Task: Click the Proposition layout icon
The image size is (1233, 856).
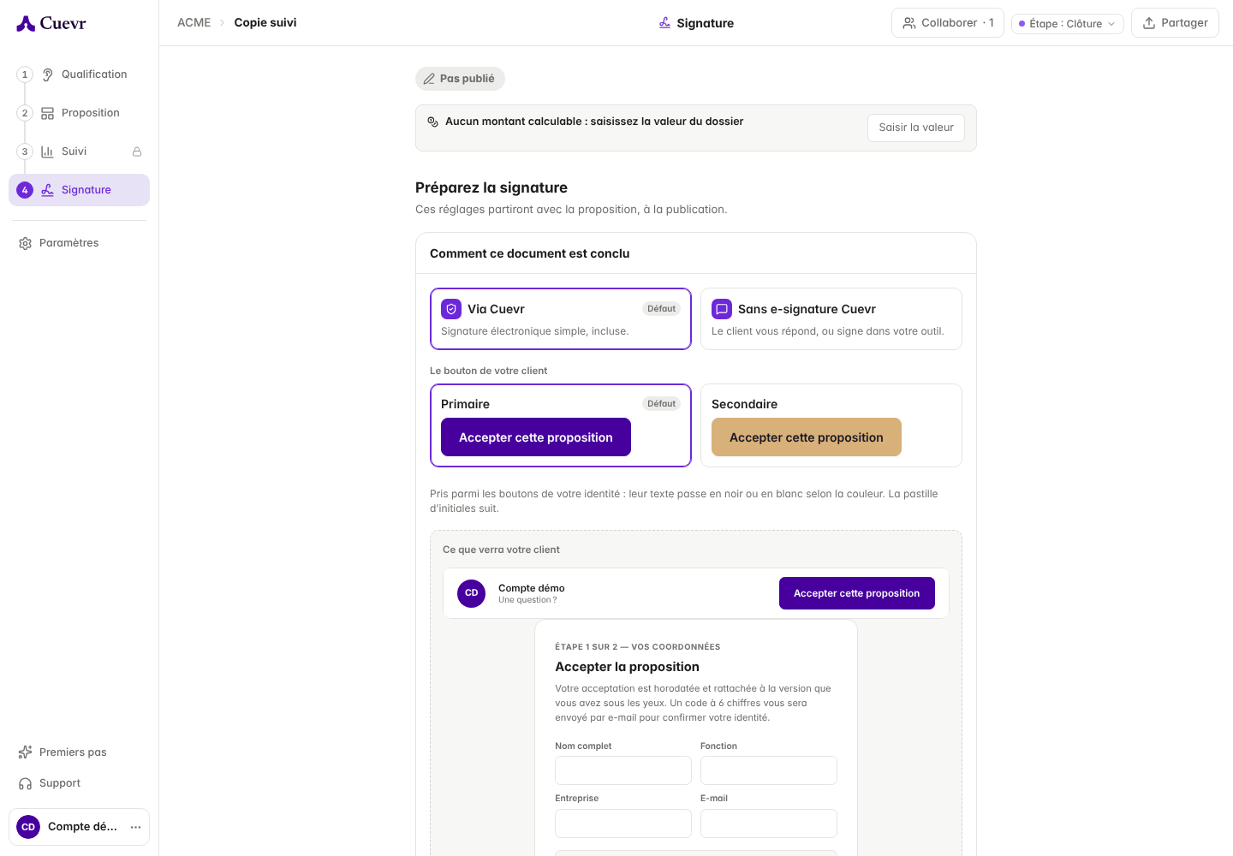Action: (48, 113)
